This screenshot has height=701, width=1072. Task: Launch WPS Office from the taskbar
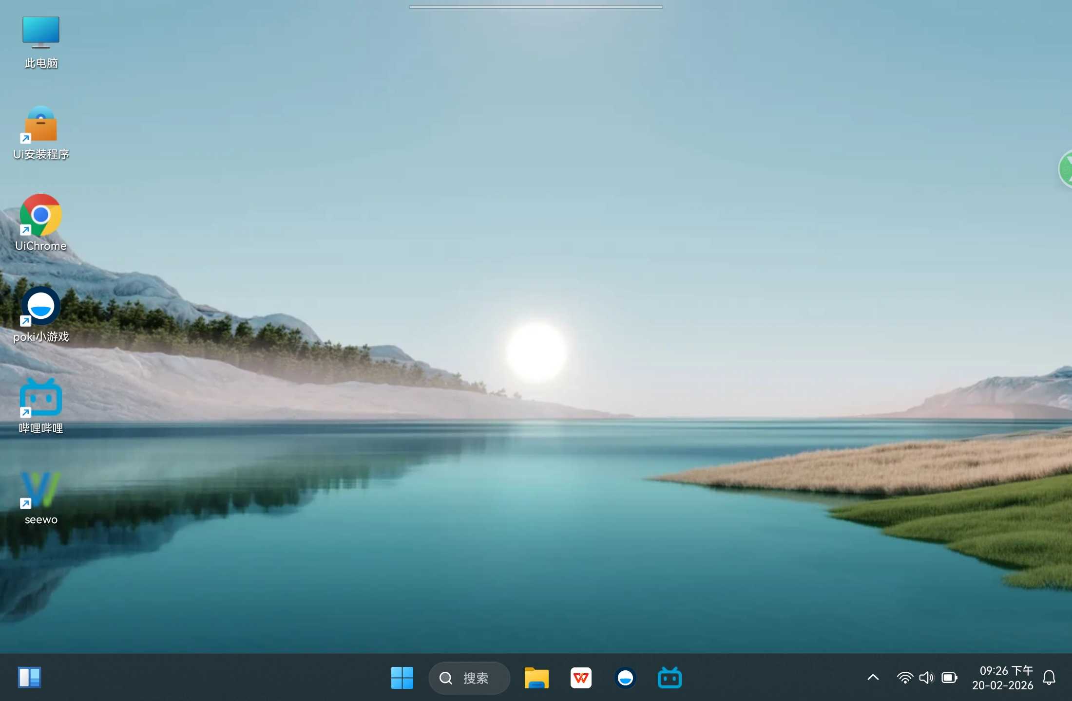(581, 678)
